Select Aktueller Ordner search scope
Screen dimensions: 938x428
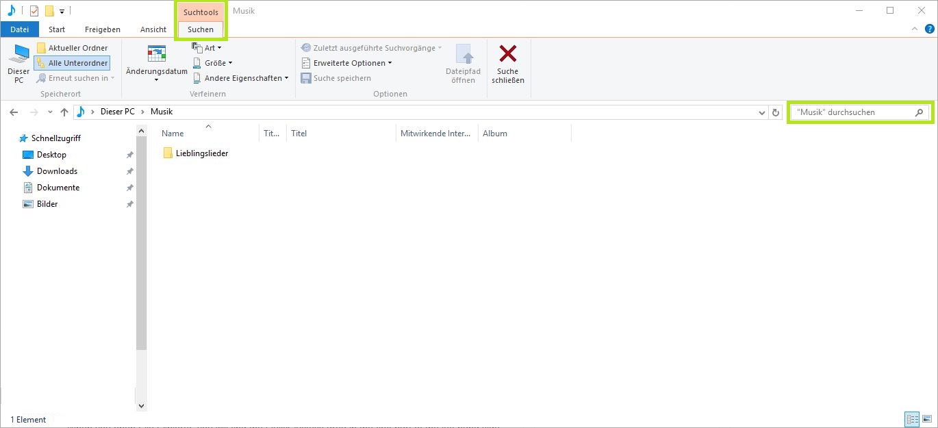(72, 48)
